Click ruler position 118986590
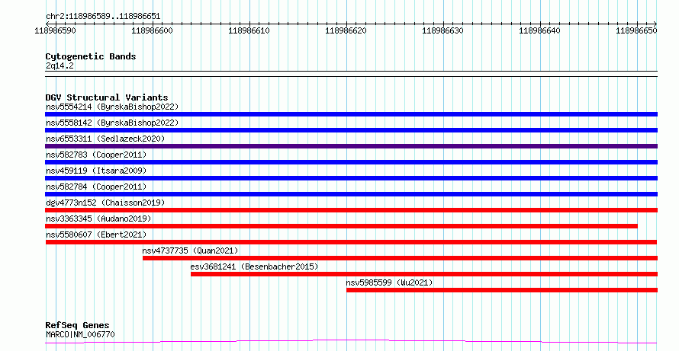 coord(55,30)
